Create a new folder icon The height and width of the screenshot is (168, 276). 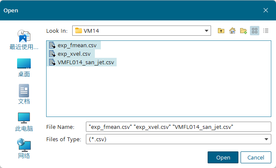(x=244, y=31)
